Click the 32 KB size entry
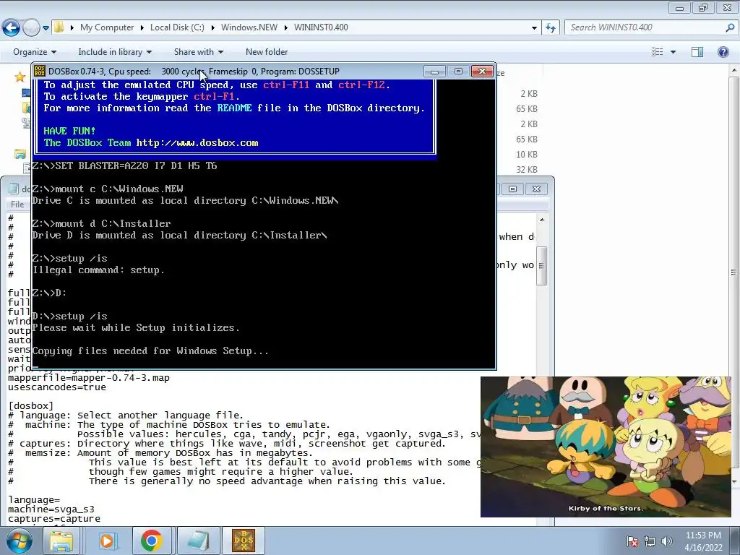740x555 pixels. tap(527, 169)
